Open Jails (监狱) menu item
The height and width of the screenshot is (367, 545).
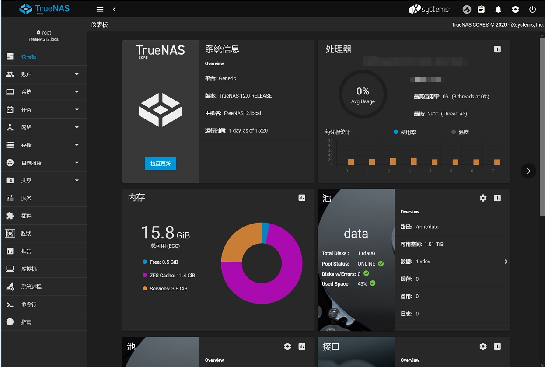click(x=44, y=234)
